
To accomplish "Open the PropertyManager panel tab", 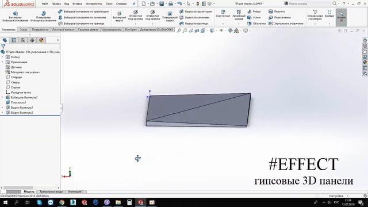I will click(14, 40).
